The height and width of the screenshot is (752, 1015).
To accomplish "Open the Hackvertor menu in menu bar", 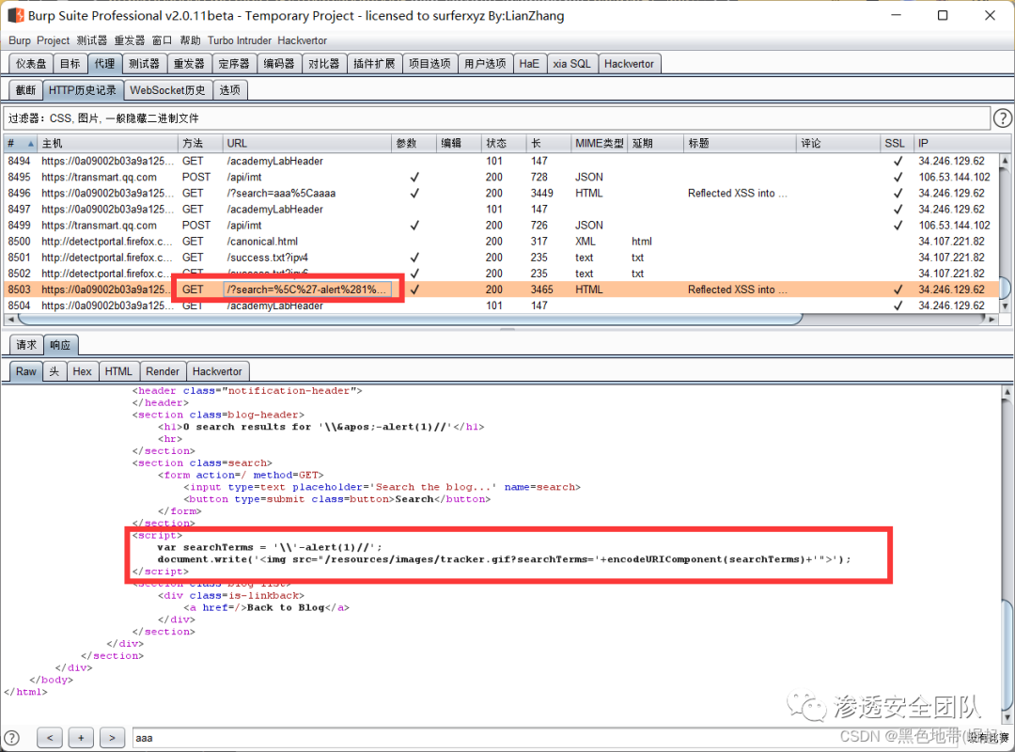I will pos(303,40).
